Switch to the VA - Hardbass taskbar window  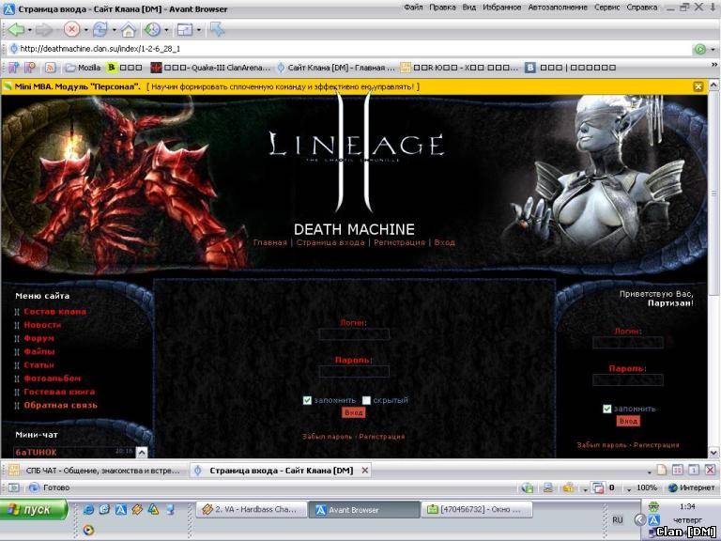(252, 510)
